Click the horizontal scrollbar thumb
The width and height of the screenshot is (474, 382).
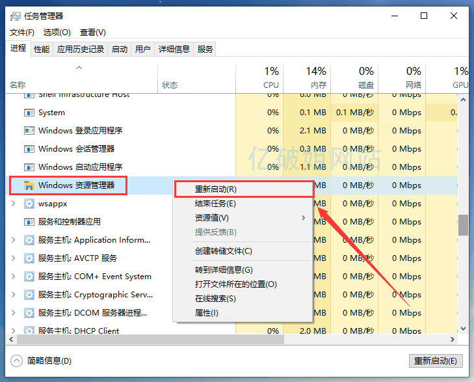point(150,339)
